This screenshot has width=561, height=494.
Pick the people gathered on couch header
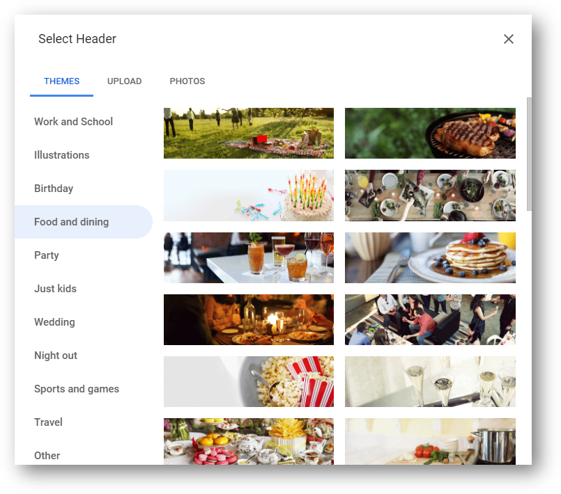[430, 319]
